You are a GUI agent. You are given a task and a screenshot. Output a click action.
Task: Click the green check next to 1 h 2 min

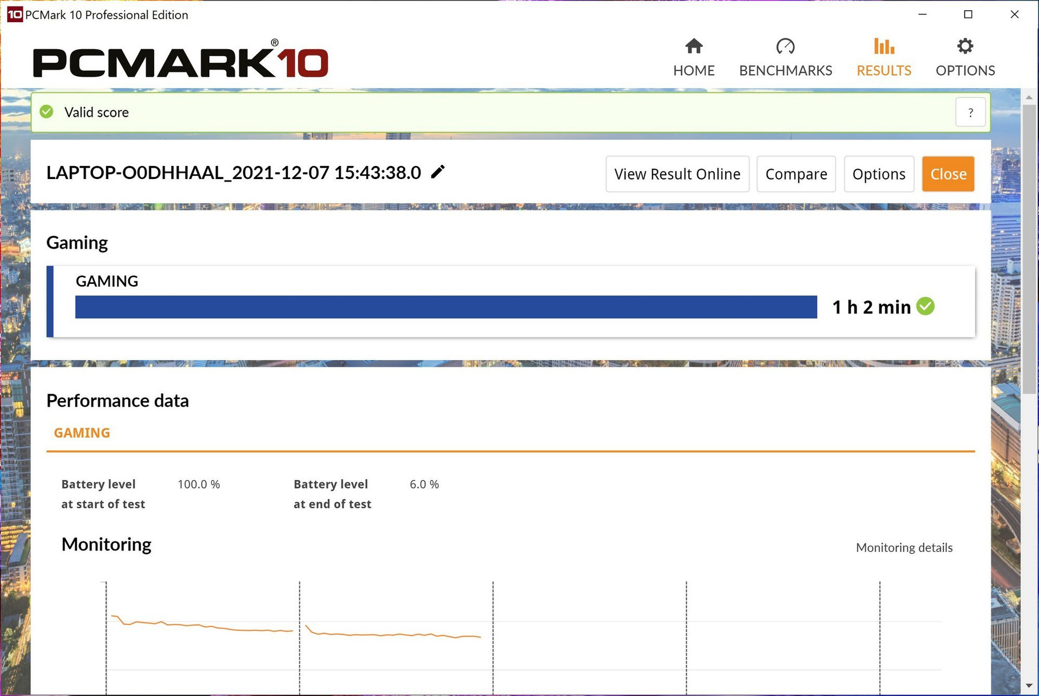pos(925,306)
